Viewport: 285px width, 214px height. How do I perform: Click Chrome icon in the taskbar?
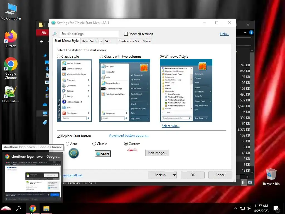[x=33, y=208]
